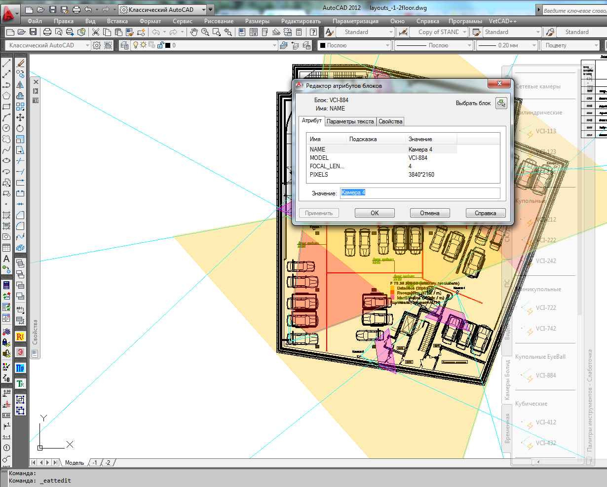Click the Cut scissors icon
The width and height of the screenshot is (607, 487).
tap(95, 32)
